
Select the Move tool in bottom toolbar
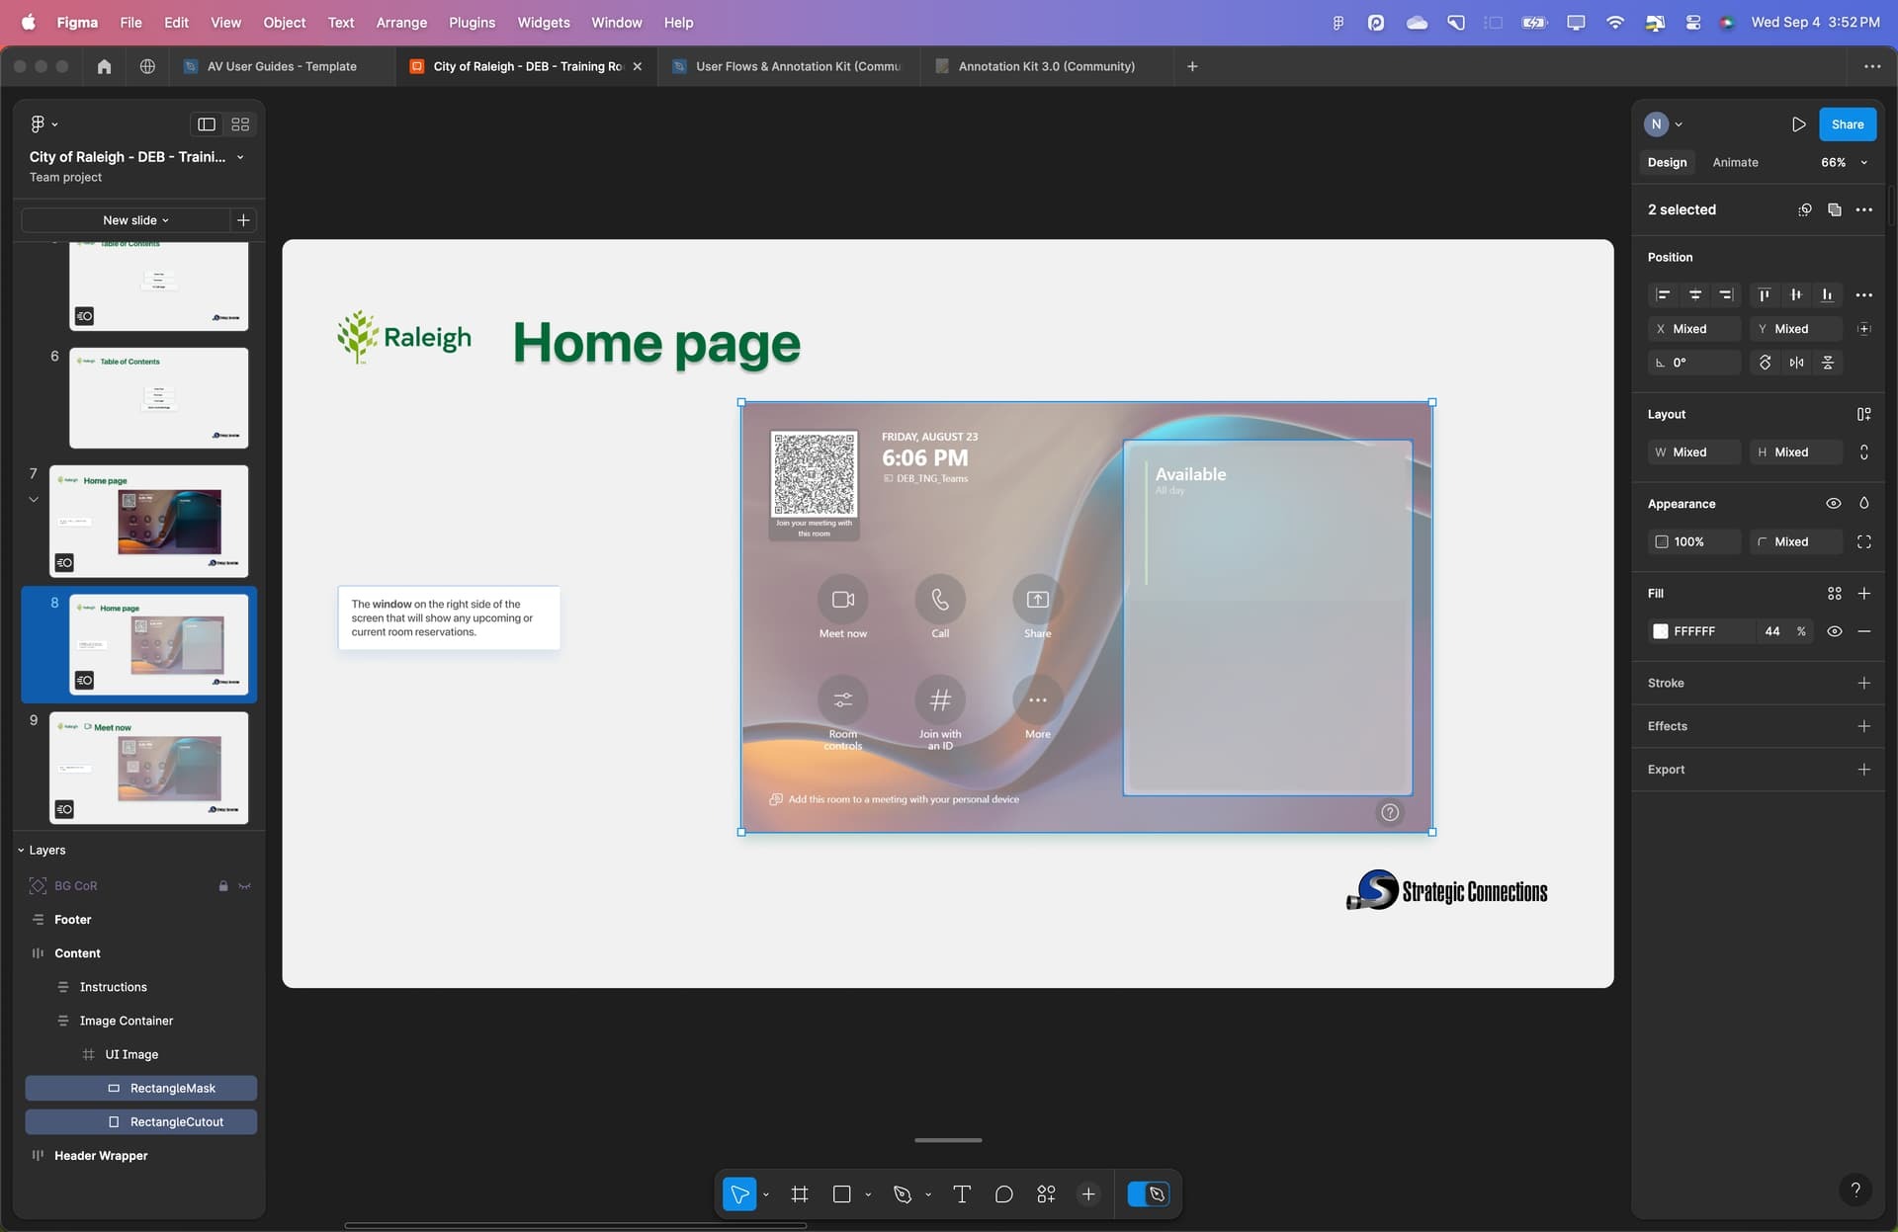(739, 1194)
